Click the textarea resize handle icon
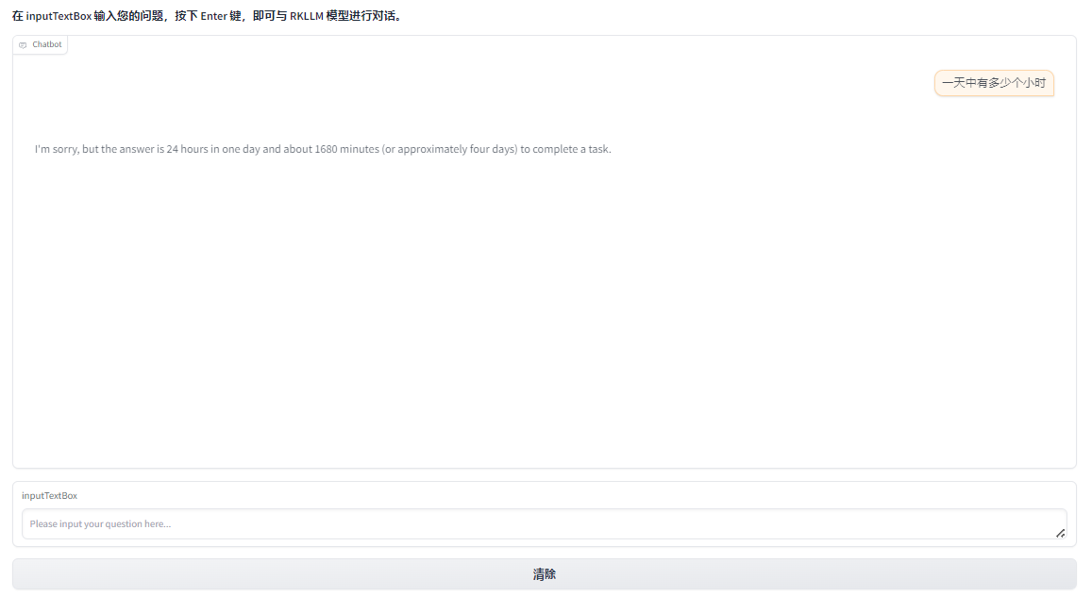 coord(1060,533)
